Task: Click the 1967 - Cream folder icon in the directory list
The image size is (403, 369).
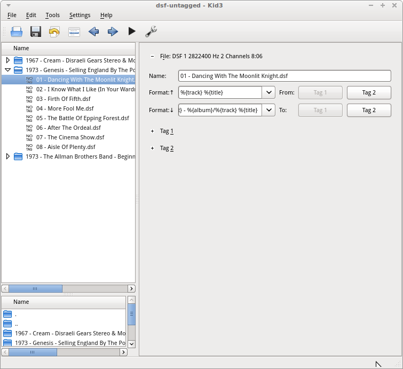Action: tap(7, 334)
